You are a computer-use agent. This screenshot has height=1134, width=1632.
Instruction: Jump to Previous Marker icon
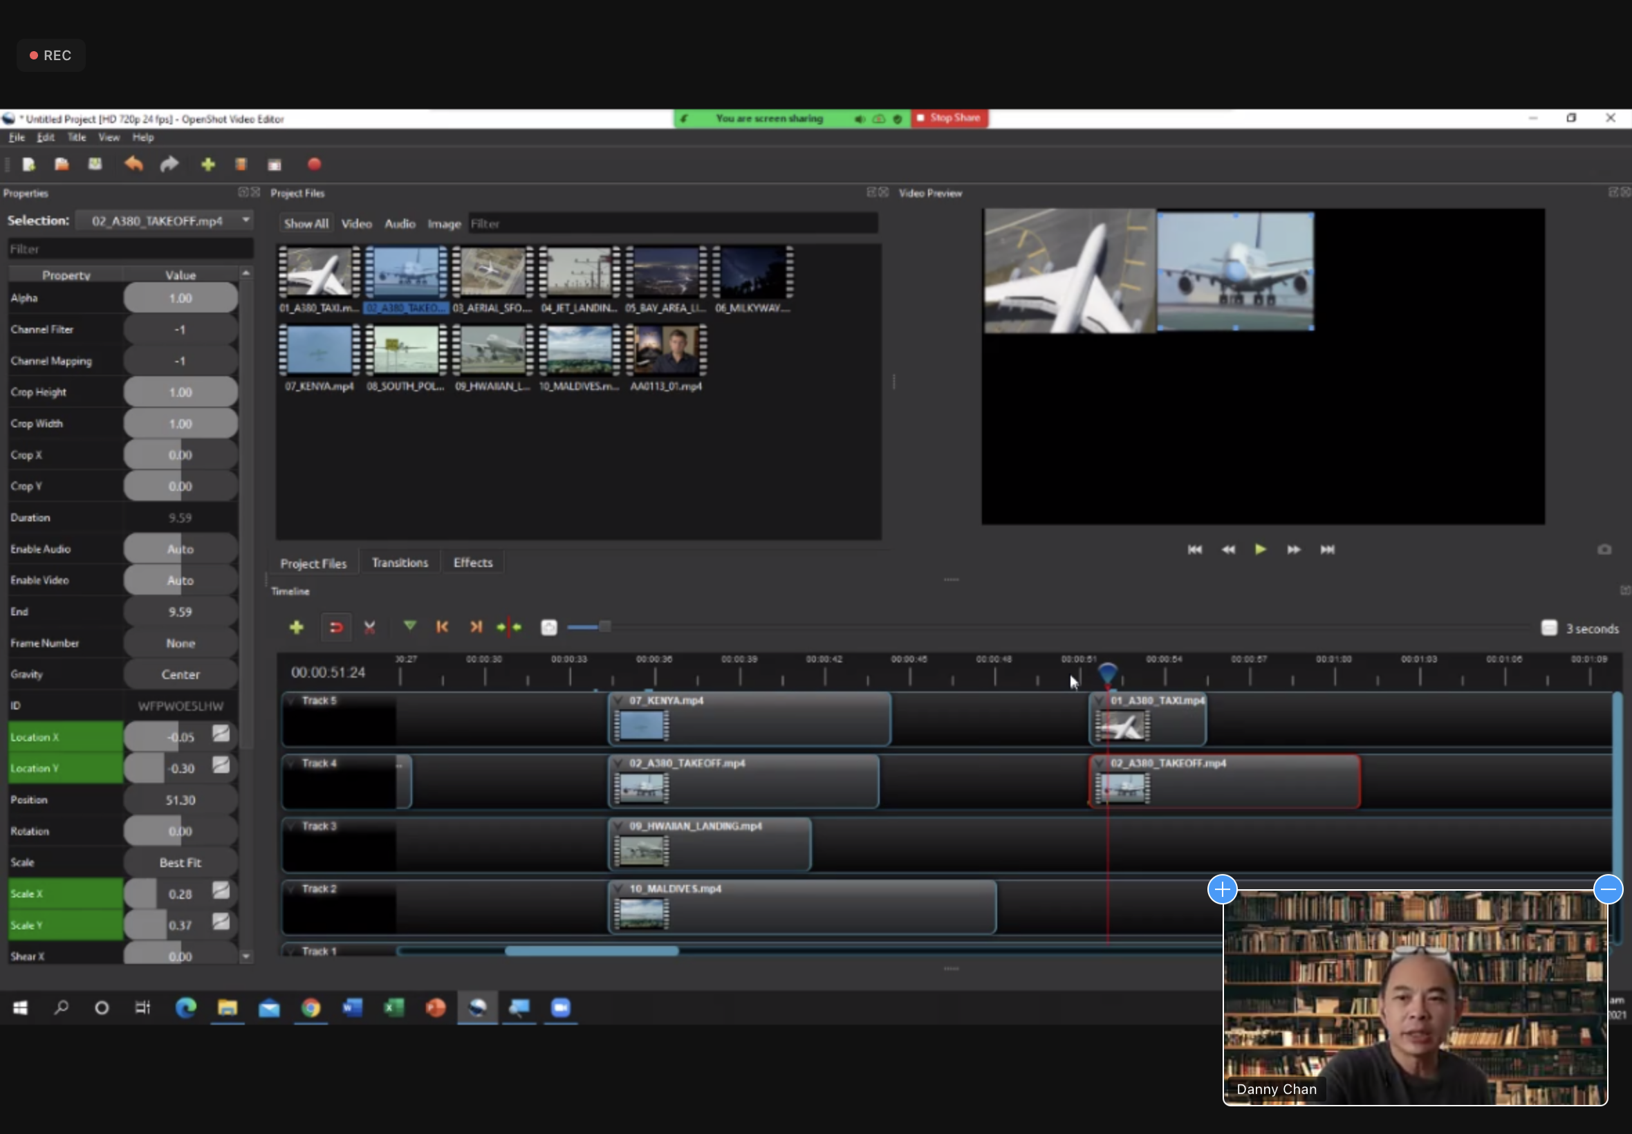pos(442,626)
